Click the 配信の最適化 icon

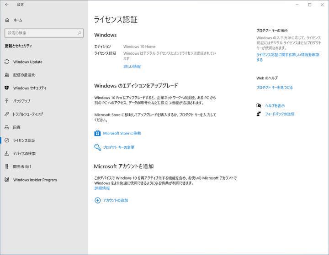coord(7,75)
